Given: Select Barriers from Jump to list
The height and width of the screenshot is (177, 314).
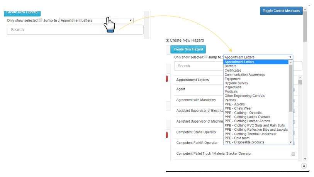Looking at the screenshot, I should 230,66.
